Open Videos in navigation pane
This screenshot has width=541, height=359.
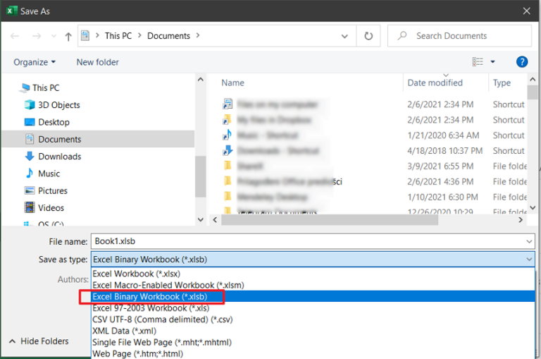tap(44, 208)
